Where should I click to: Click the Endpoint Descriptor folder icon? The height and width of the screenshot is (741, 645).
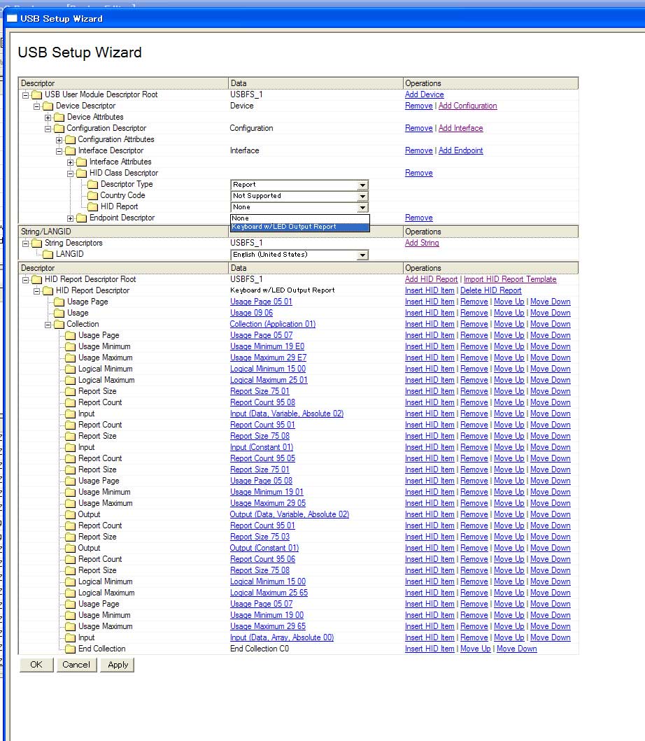click(82, 218)
